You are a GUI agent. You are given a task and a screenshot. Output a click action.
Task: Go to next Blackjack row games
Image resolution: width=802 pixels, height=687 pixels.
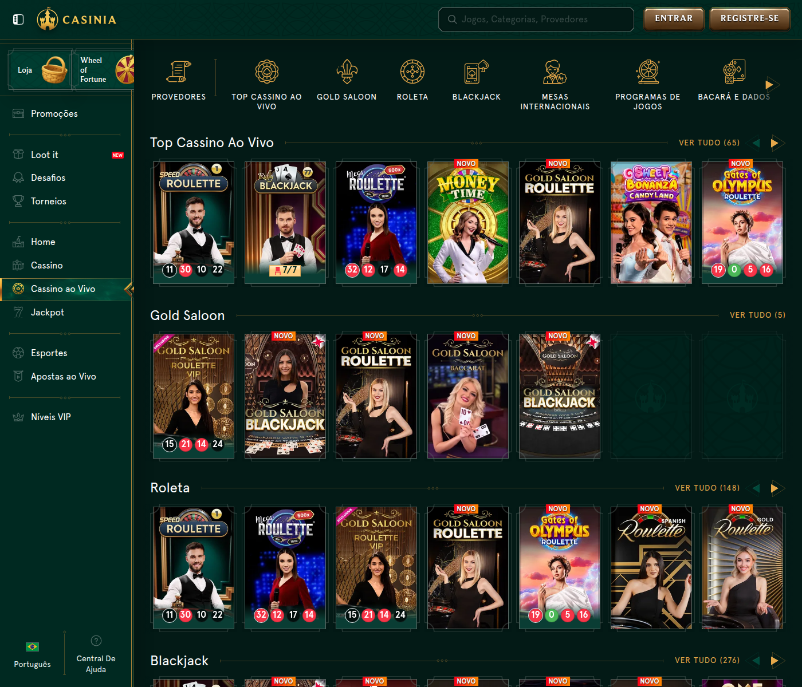pos(775,660)
